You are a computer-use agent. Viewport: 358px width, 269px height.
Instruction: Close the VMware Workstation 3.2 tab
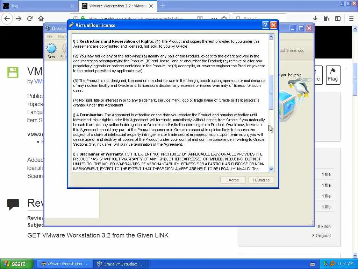151,6
